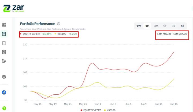Viewport: 193px width, 112px height.
Task: Click the KSE100 +5.26% label
Action: click(x=66, y=34)
